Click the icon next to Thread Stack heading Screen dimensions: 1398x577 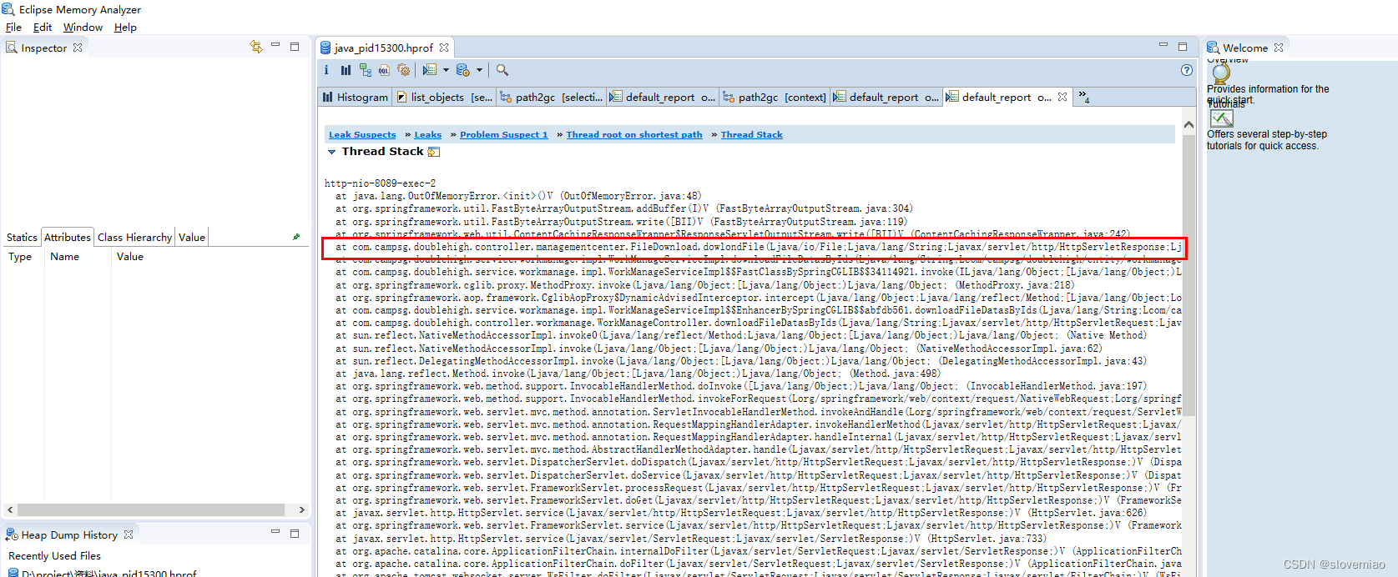click(x=434, y=152)
